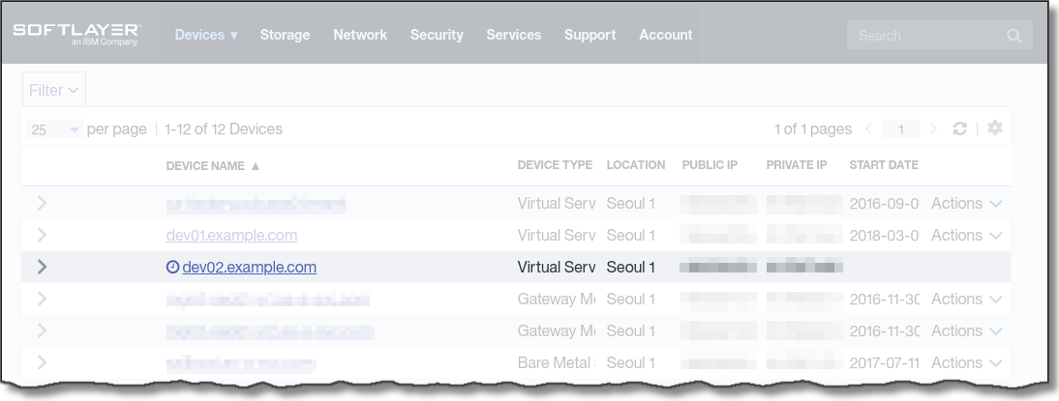Image resolution: width=1059 pixels, height=401 pixels.
Task: Open the Filter dropdown
Action: (54, 90)
